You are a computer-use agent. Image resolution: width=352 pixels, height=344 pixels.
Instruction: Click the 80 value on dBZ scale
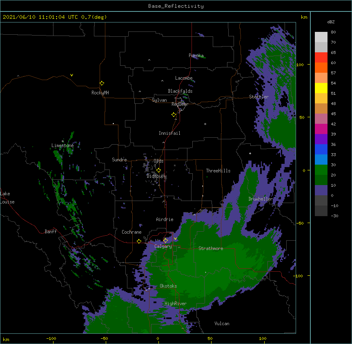pos(333,32)
